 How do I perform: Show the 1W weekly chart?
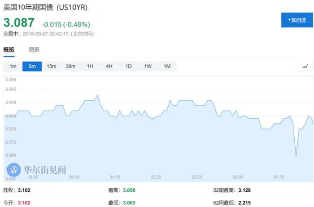tap(148, 66)
